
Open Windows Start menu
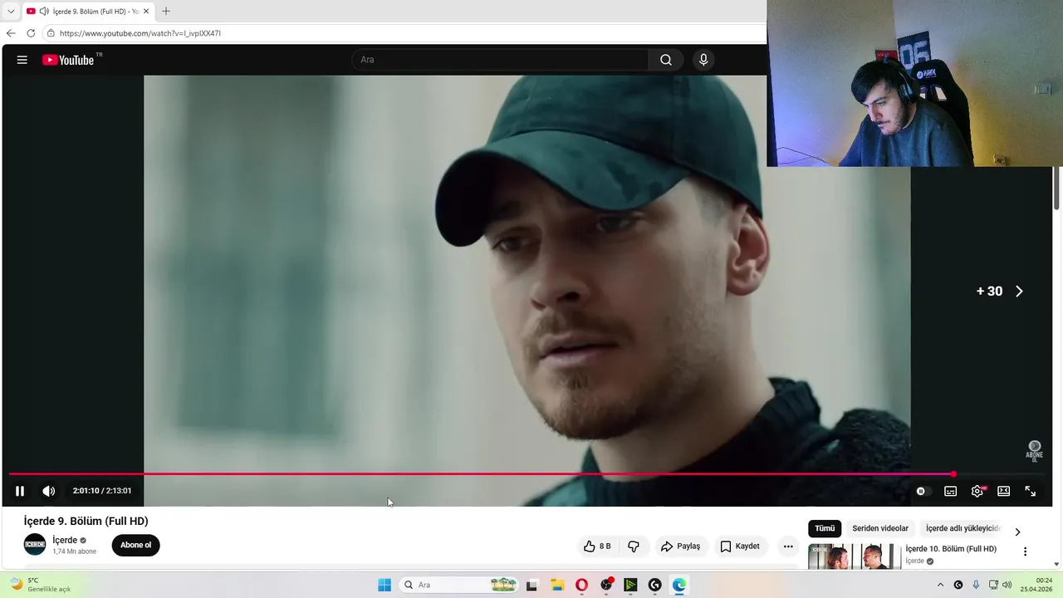tap(385, 585)
